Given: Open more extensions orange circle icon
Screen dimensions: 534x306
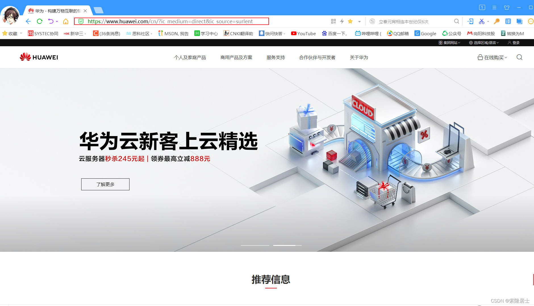Looking at the screenshot, I should 531,21.
